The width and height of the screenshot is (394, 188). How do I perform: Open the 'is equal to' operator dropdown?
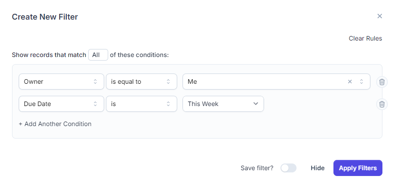tap(142, 82)
